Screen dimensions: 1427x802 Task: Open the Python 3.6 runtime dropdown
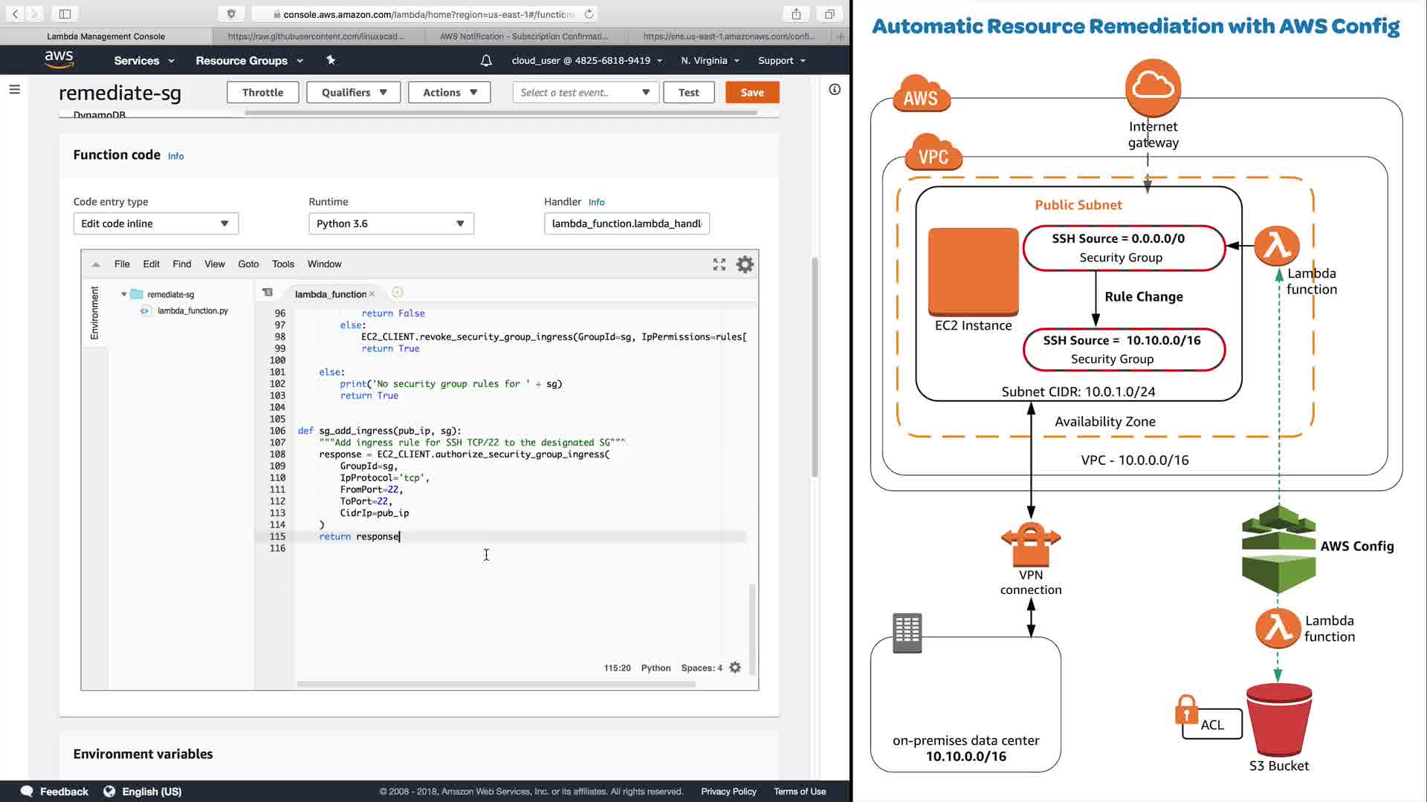(391, 224)
